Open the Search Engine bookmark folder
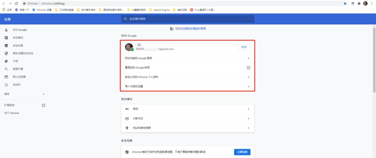 click(159, 10)
